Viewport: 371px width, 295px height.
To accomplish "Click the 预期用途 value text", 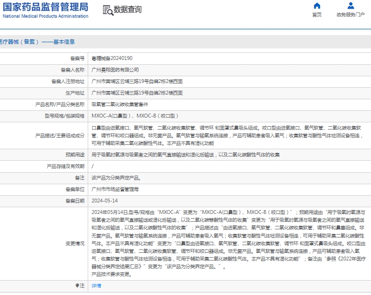I will pyautogui.click(x=185, y=155).
